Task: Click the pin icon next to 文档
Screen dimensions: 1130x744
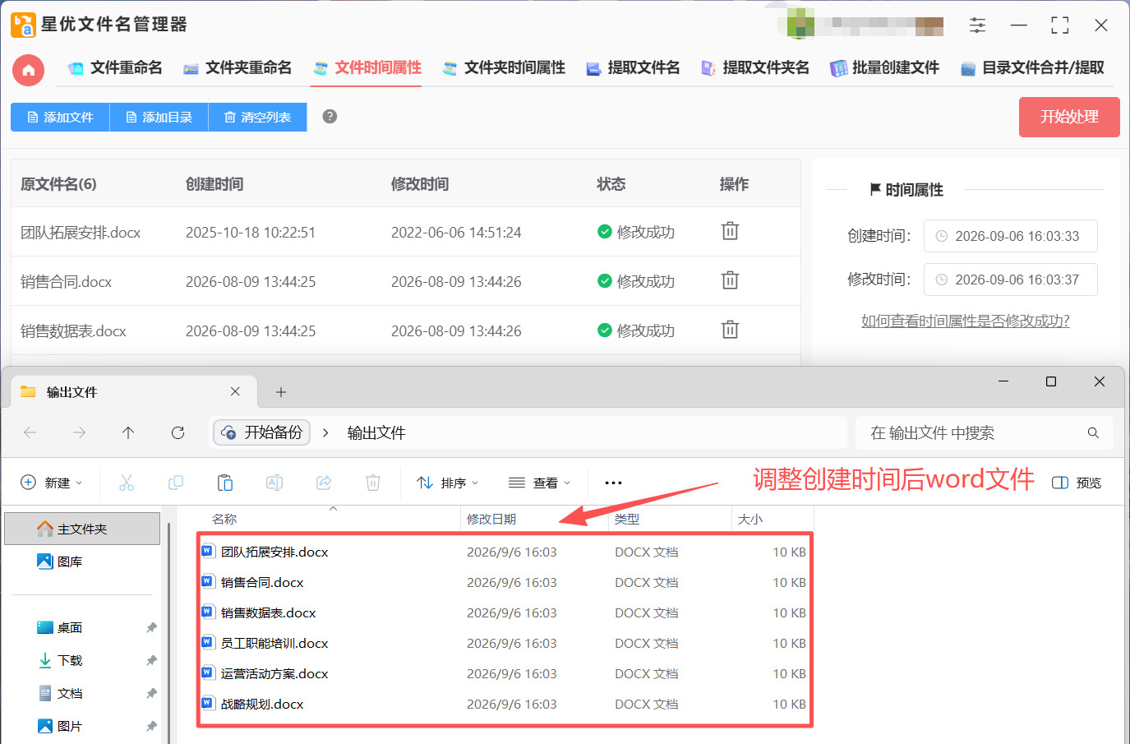Action: 151,693
